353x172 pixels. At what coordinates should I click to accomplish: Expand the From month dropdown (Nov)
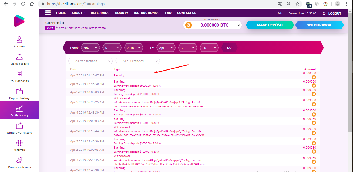90,48
